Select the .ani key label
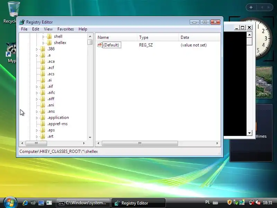 tap(51, 105)
